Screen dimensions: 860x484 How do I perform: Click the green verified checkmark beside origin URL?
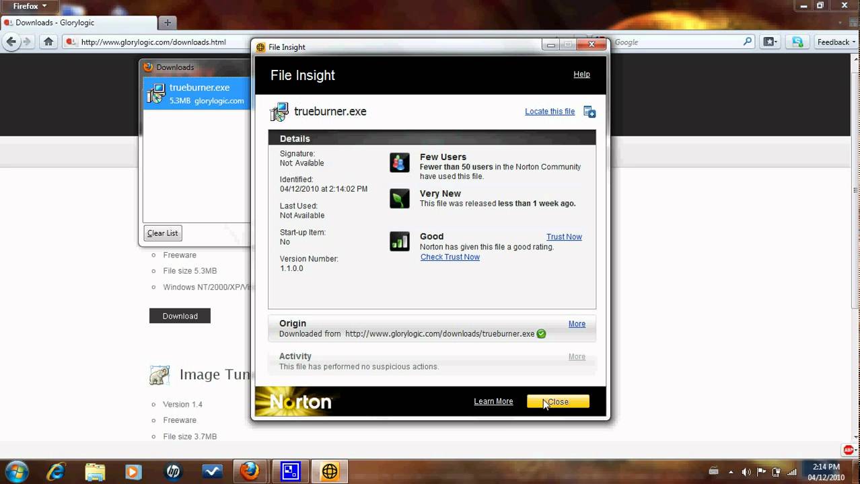pos(542,333)
